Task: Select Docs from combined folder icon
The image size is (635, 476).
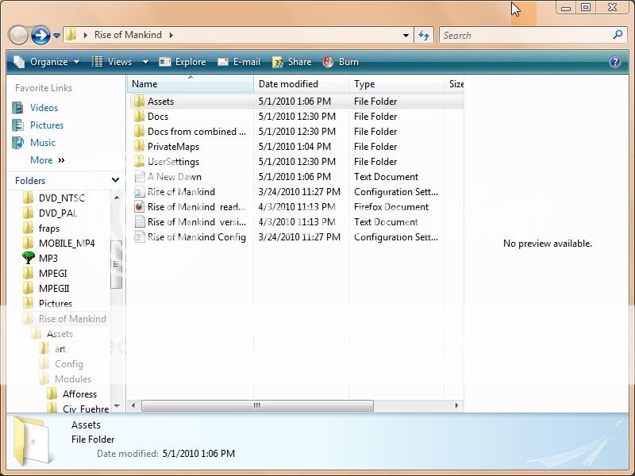Action: (x=139, y=131)
